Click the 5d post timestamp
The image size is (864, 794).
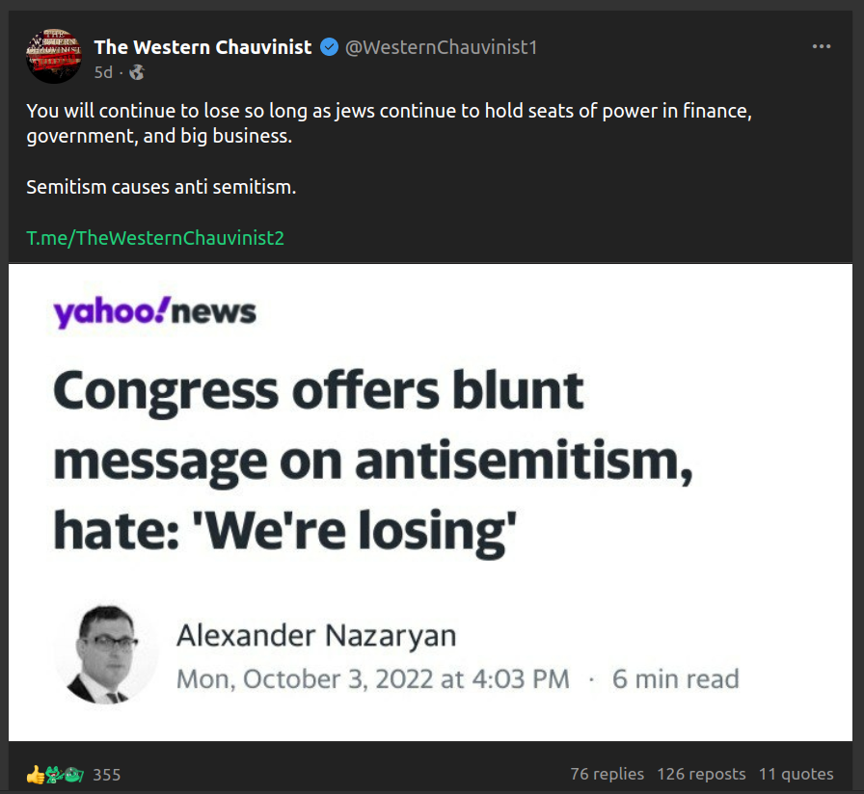pyautogui.click(x=103, y=72)
